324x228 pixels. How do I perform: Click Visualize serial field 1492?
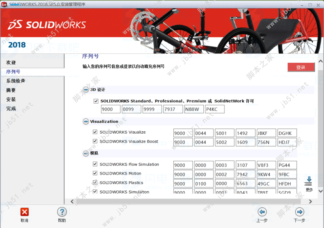pyautogui.click(x=245, y=133)
